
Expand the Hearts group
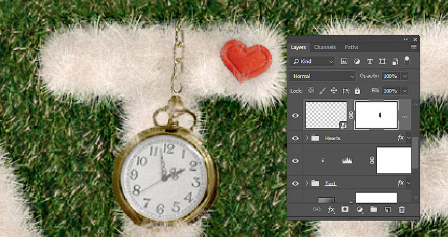click(307, 138)
